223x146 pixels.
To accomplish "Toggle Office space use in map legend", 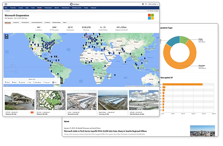I will tap(7, 83).
